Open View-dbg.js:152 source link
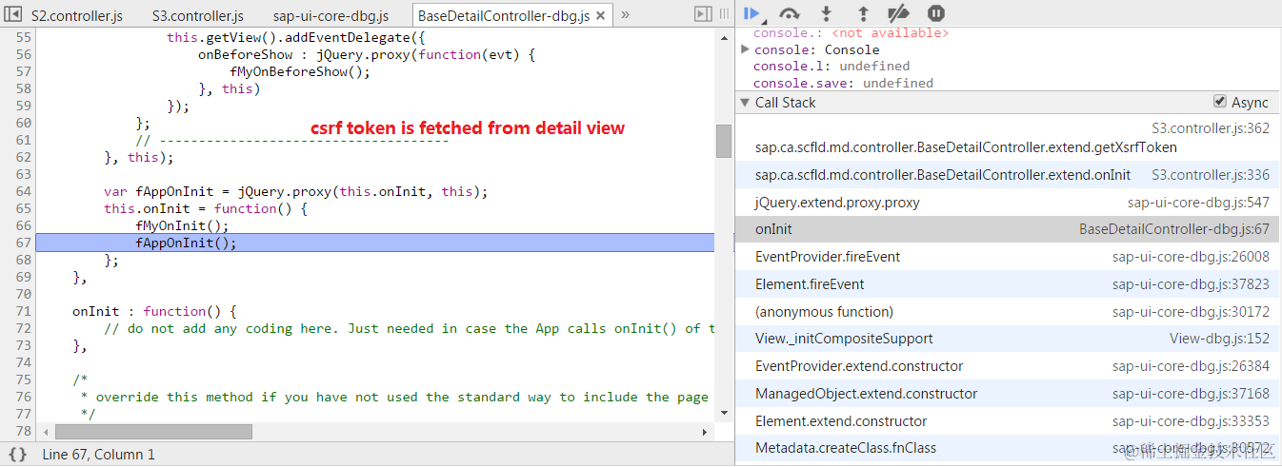 click(1219, 339)
